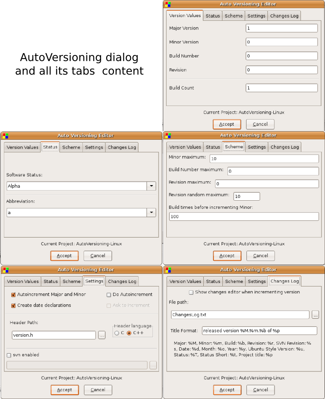This screenshot has height=399, width=325.
Task: Browse for the Header Path file
Action: coord(102,335)
